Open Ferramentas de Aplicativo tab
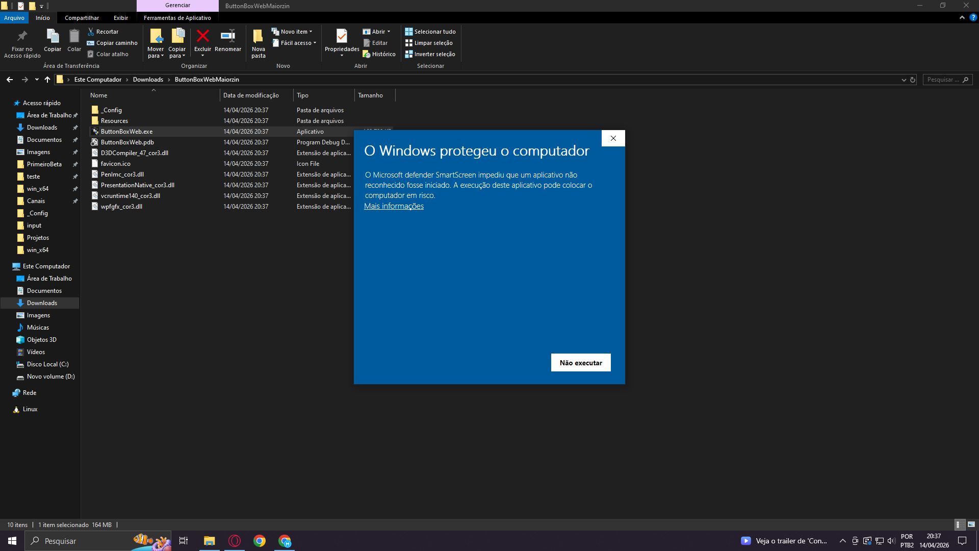Image resolution: width=979 pixels, height=551 pixels. [x=177, y=17]
